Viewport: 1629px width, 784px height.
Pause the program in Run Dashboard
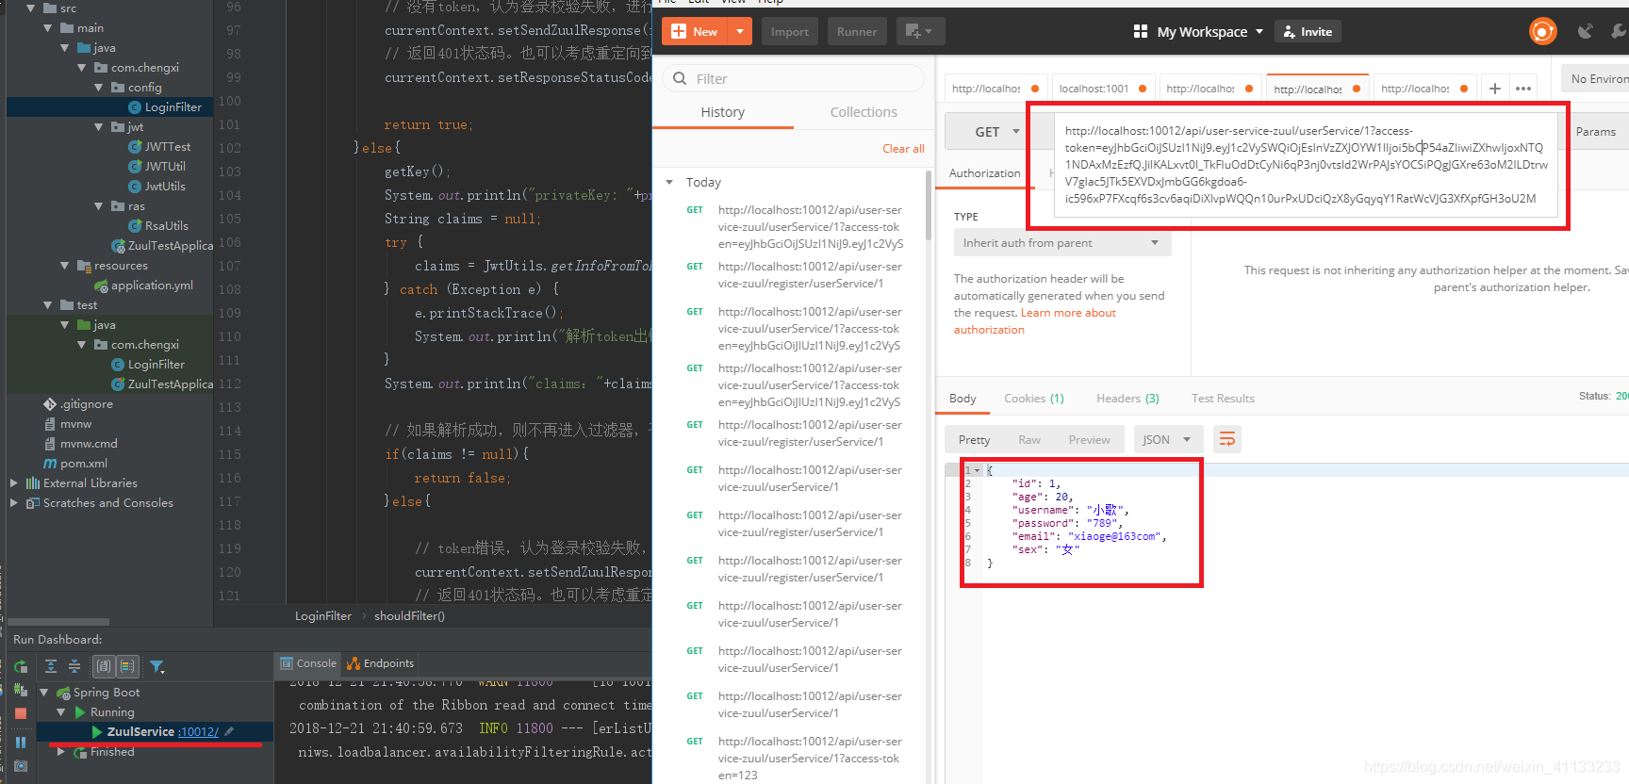coord(21,743)
